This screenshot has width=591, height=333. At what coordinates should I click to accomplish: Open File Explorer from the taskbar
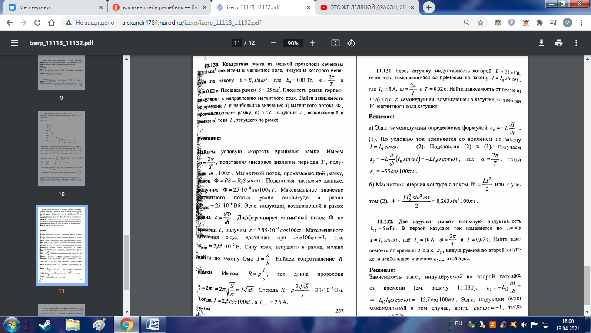pos(72,324)
